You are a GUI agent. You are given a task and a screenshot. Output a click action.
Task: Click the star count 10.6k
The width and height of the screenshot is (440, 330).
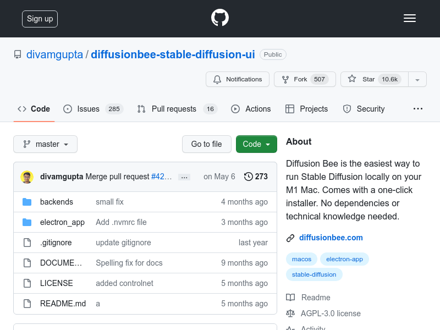389,79
